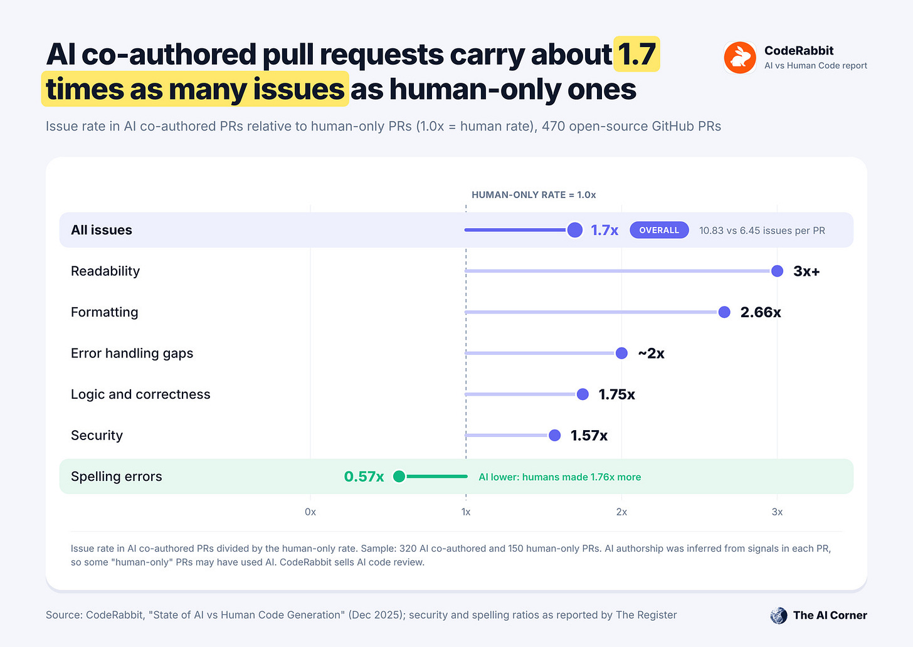This screenshot has height=647, width=913.
Task: Click the subtitle mentioning 470 open-source GitHub PRs
Action: click(x=383, y=126)
